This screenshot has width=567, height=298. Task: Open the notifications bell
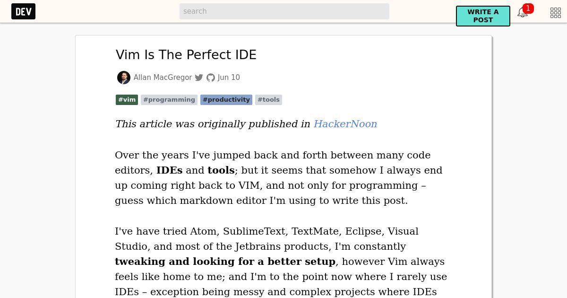[522, 13]
